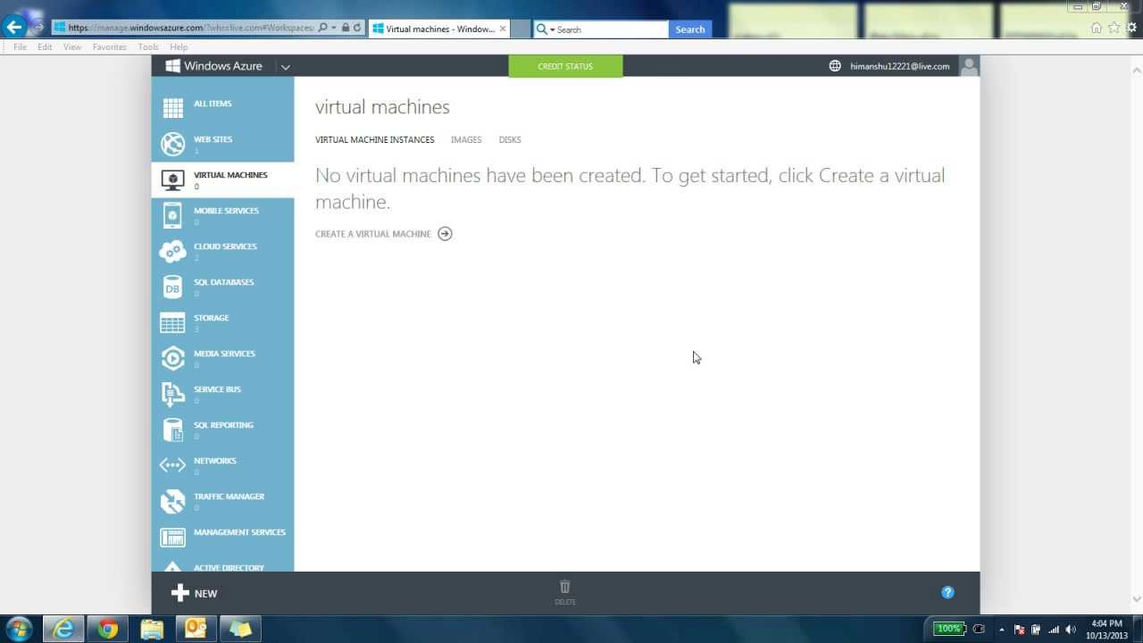Switch to Virtual Machine Instances tab
Screen dimensions: 1143x643
coord(375,140)
